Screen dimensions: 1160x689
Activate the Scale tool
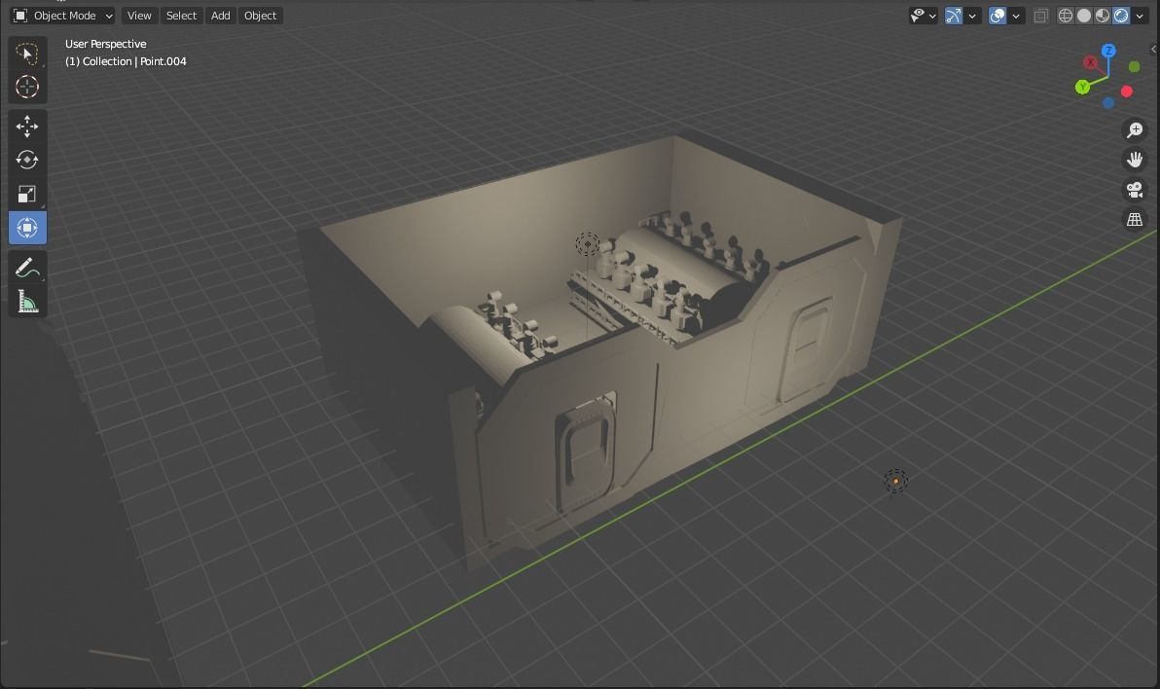coord(27,194)
